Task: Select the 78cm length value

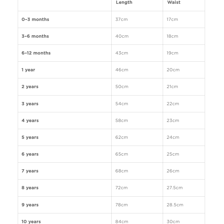Action: [x=122, y=205]
